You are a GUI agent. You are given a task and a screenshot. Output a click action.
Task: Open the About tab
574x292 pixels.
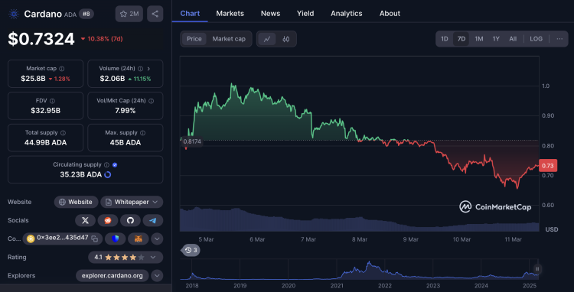pos(390,14)
